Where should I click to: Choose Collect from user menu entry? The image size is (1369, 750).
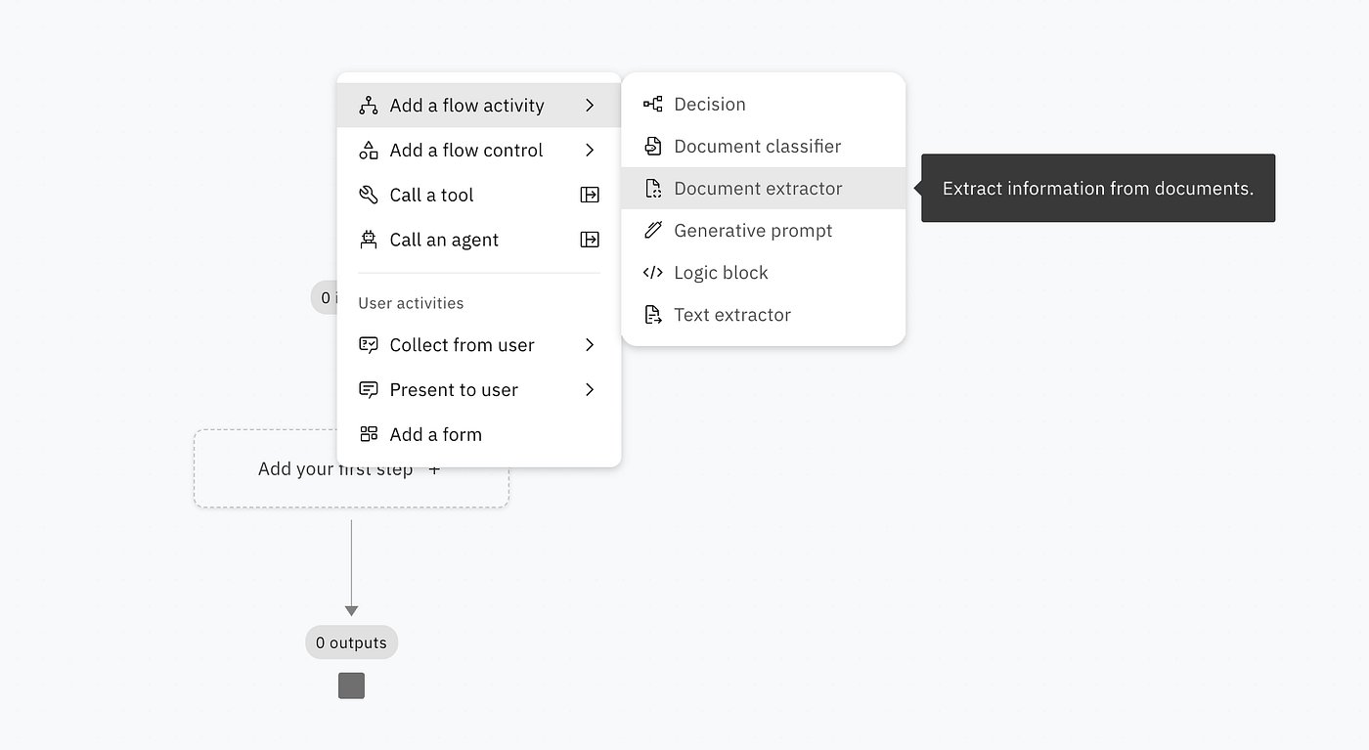(479, 345)
